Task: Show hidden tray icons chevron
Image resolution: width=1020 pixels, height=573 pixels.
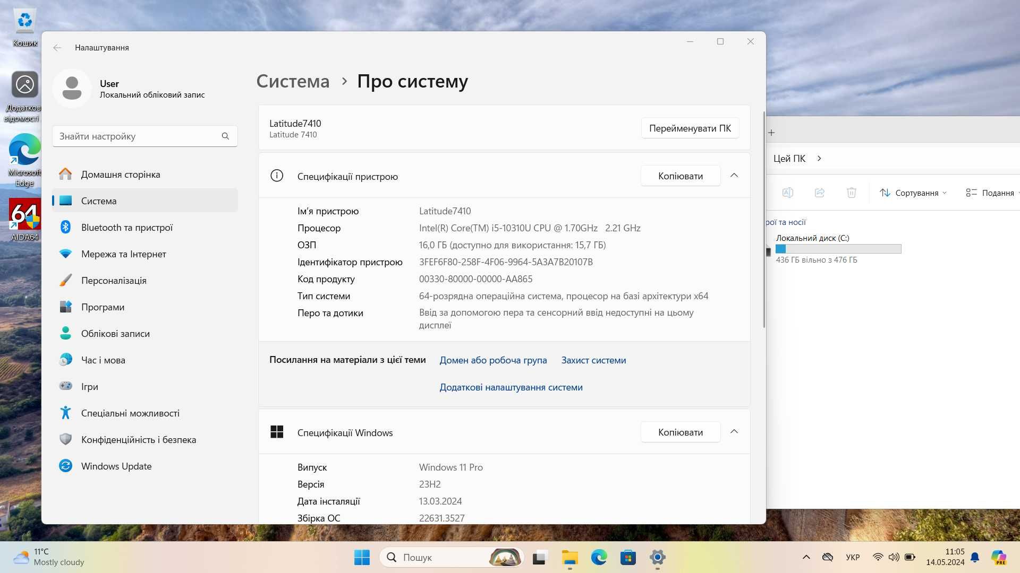Action: tap(806, 557)
